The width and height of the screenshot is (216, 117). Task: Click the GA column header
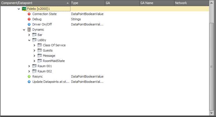(x=122, y=3)
